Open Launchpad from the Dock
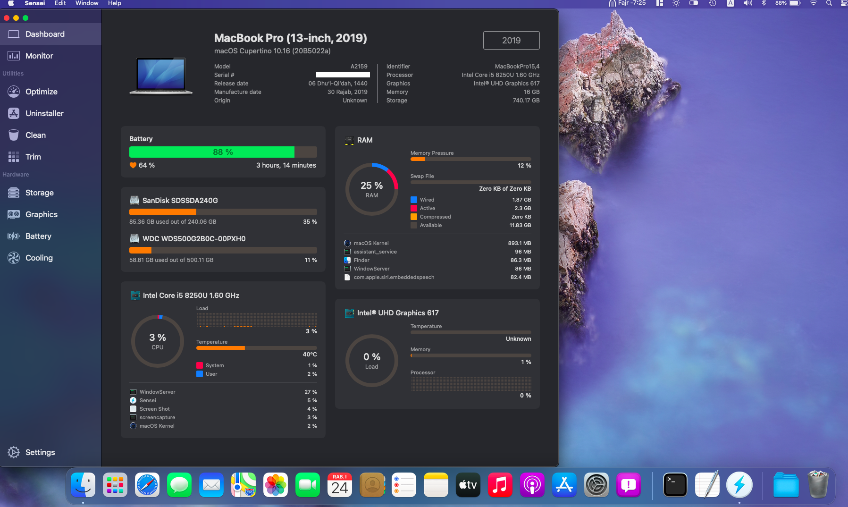This screenshot has width=848, height=507. (x=115, y=485)
